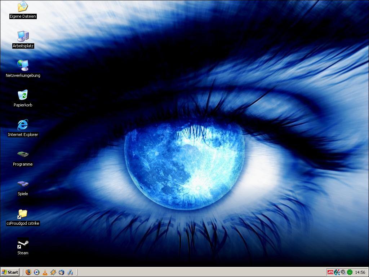Launch VLC media player from quick launch
Image resolution: width=369 pixels, height=277 pixels.
[45, 273]
